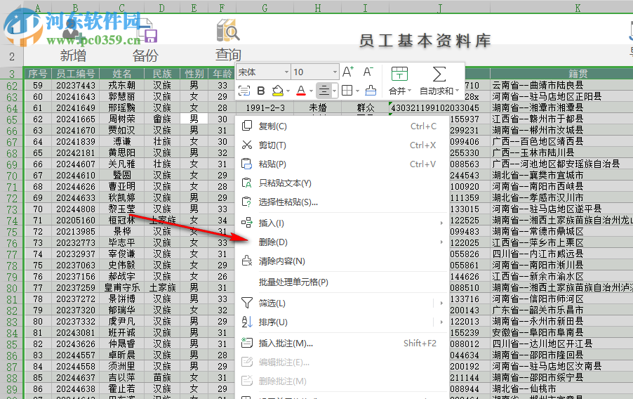633x399 pixels.
Task: Choose Clear Contents (N) menu entry
Action: click(x=342, y=261)
